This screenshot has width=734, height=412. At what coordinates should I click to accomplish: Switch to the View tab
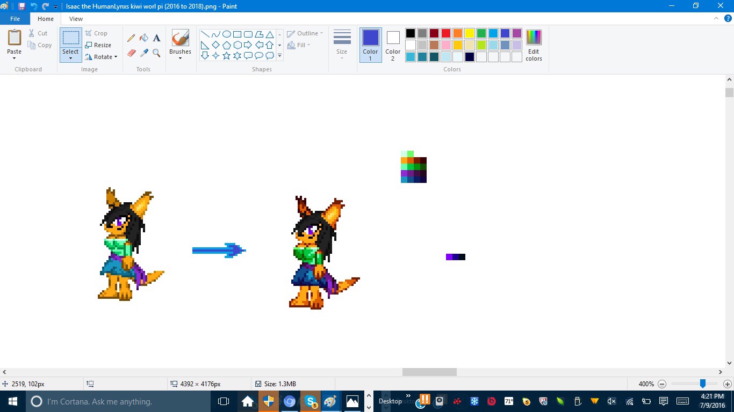[x=76, y=19]
